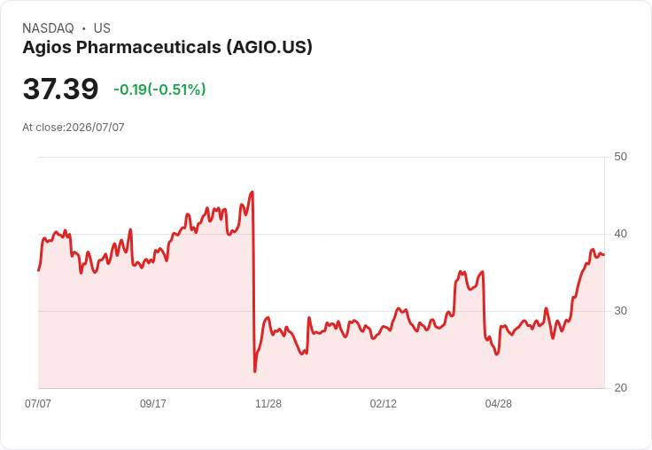
Task: Click the 04/28 date axis label
Action: [x=499, y=403]
